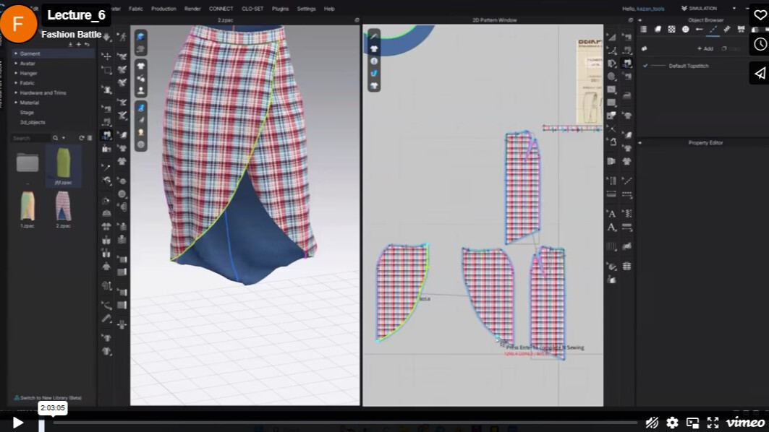Viewport: 769px width, 432px height.
Task: Expand the Material section in library sidebar
Action: [x=29, y=102]
